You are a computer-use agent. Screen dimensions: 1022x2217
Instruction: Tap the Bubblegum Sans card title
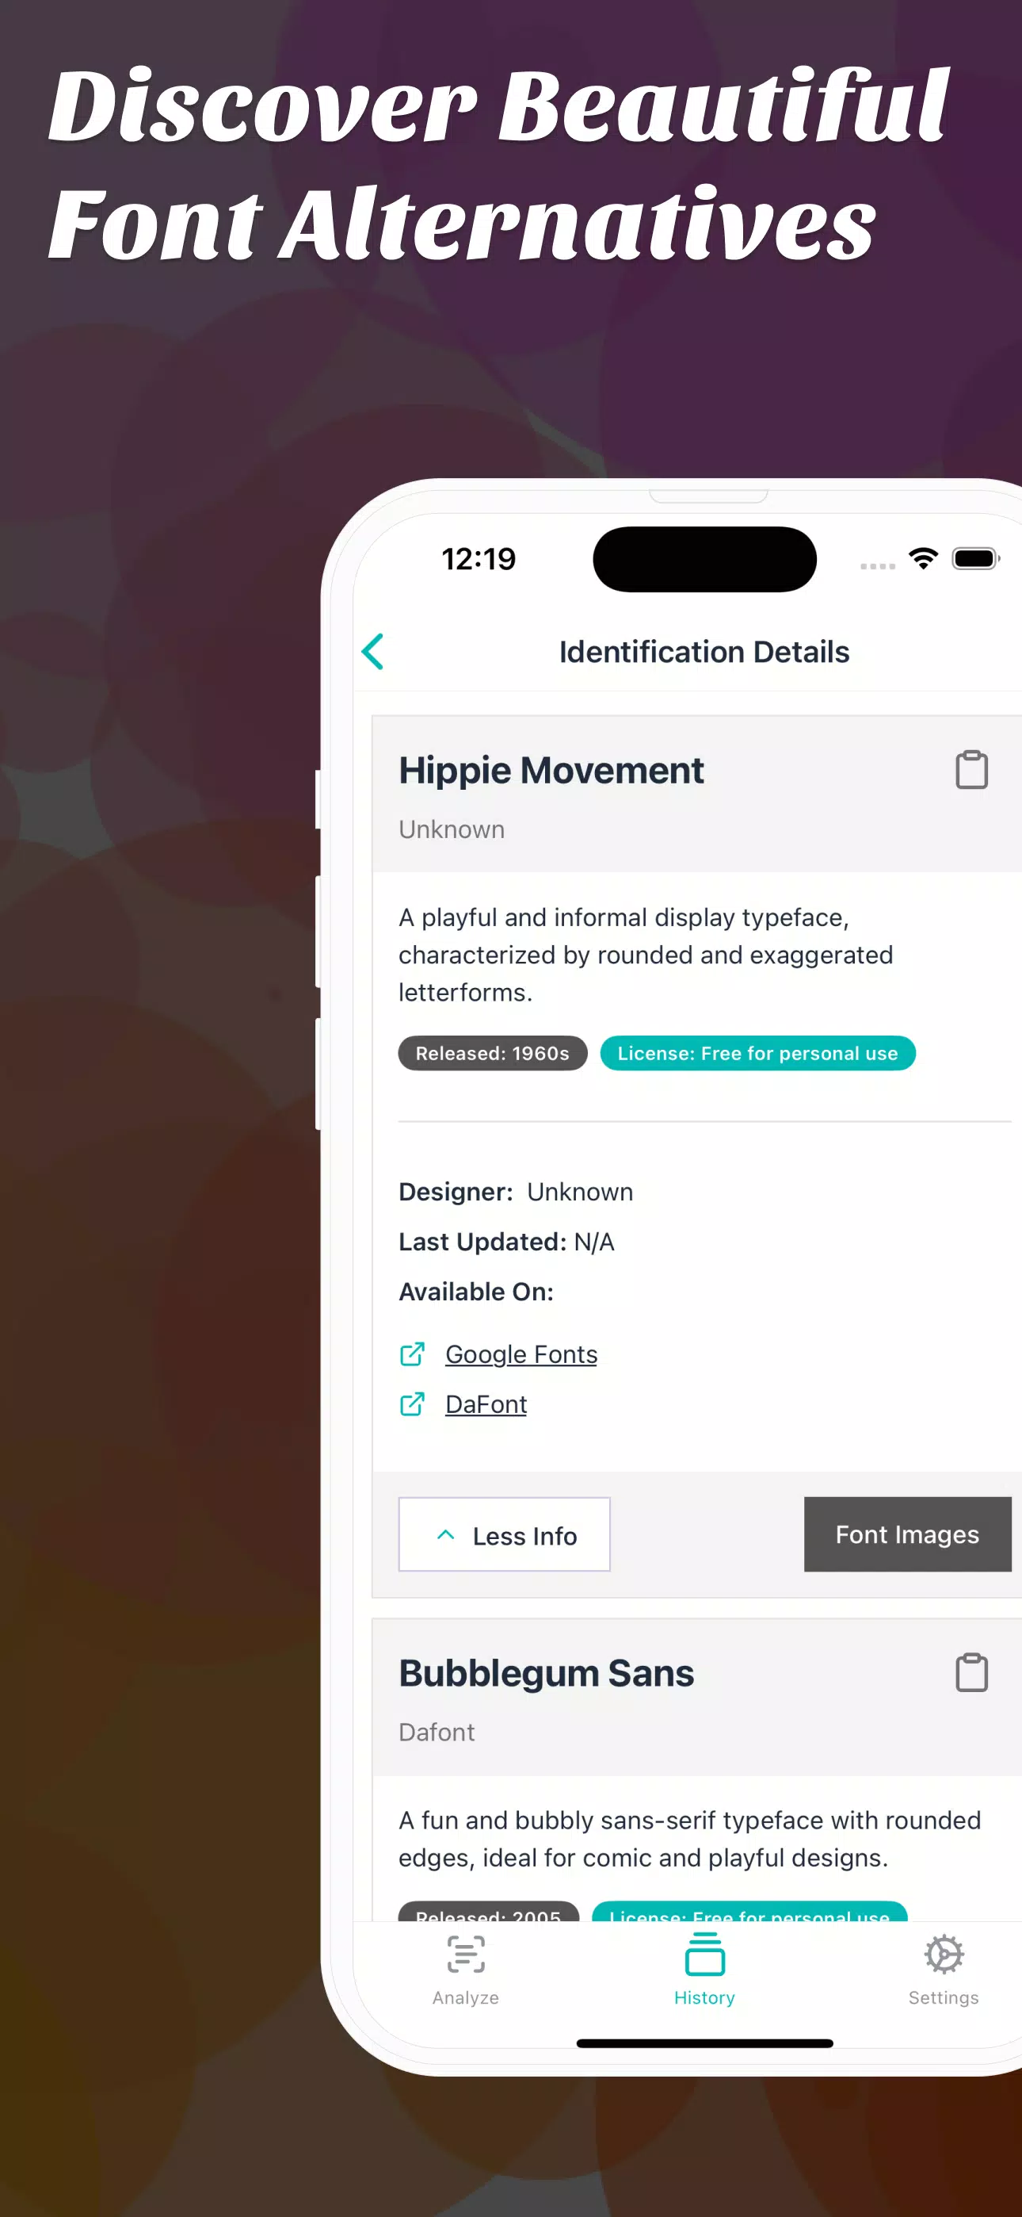547,1673
